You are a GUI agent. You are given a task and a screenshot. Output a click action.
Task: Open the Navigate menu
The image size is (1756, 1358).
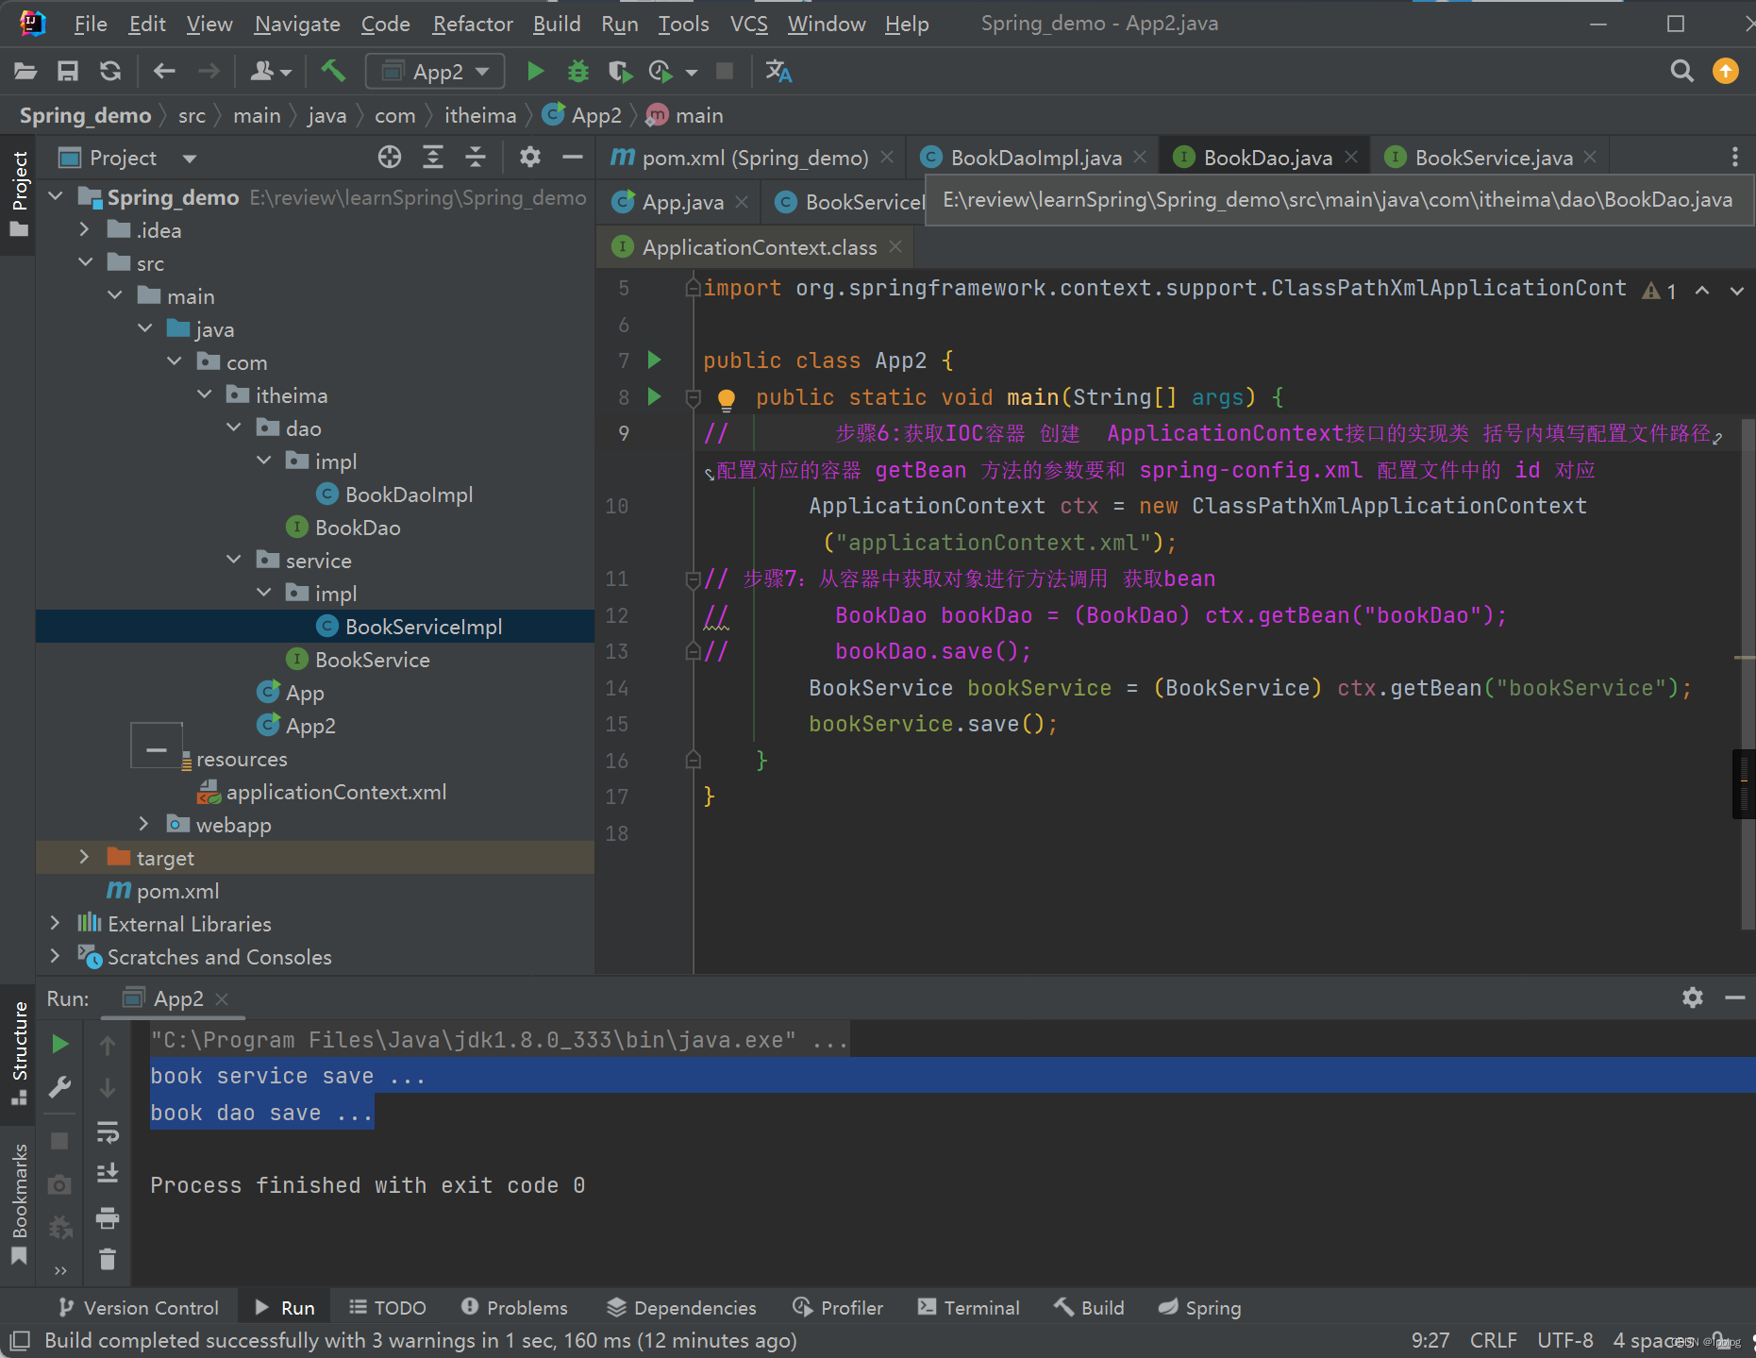coord(297,24)
